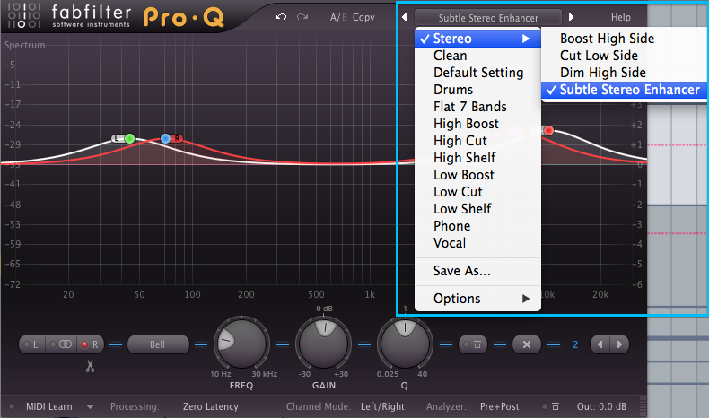The width and height of the screenshot is (709, 418).
Task: Enable MIDI Learn
Action: tap(48, 406)
